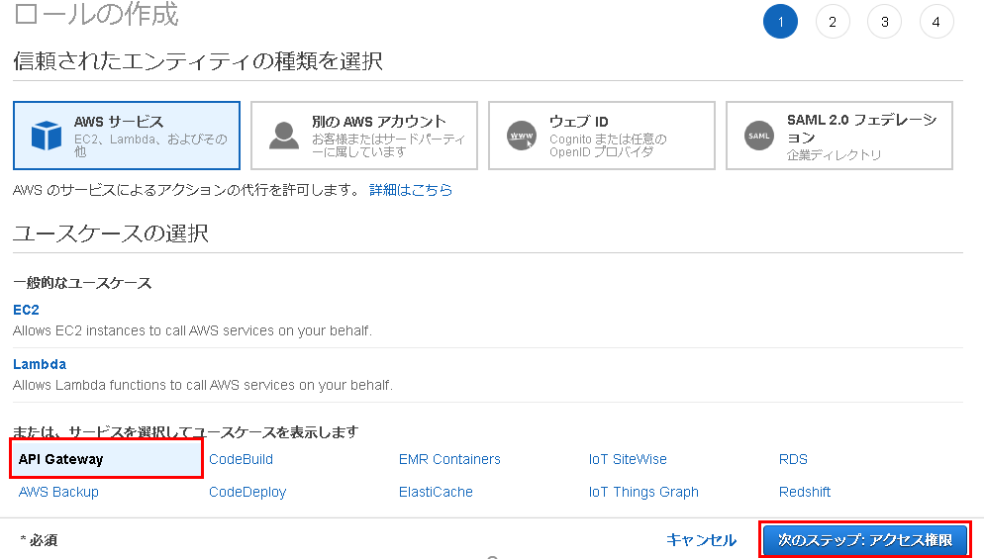Choose the EC2 use case

pos(27,310)
